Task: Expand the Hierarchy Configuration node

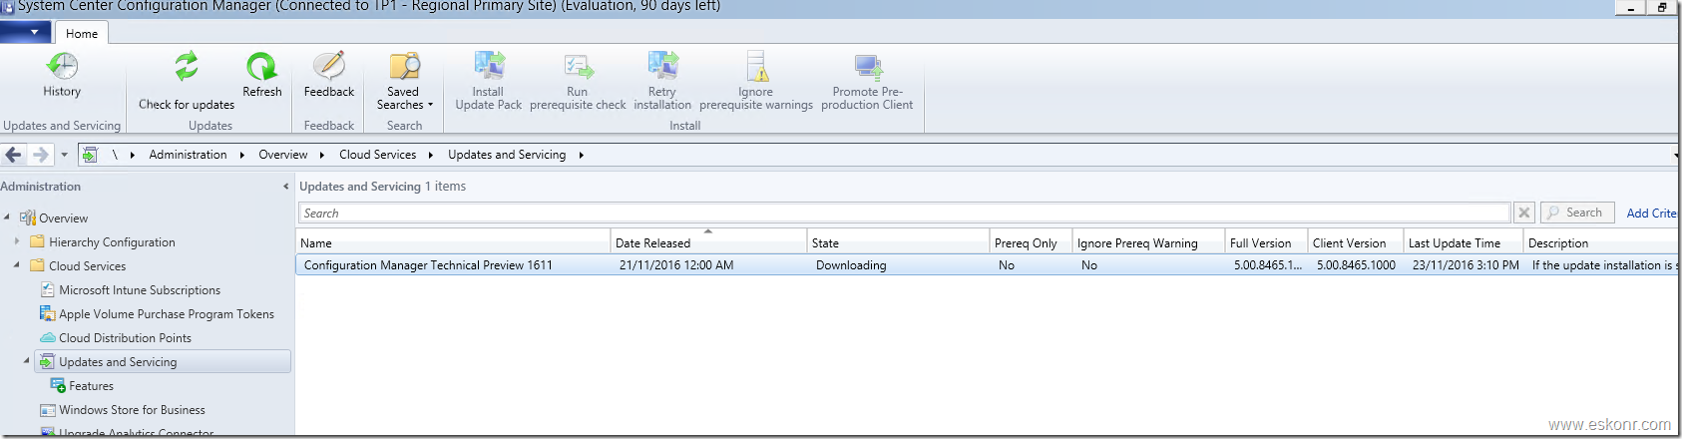Action: pyautogui.click(x=17, y=241)
